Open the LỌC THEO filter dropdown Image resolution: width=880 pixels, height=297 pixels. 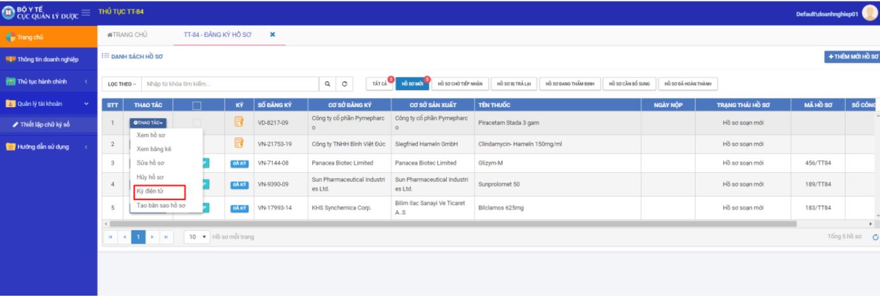(120, 84)
